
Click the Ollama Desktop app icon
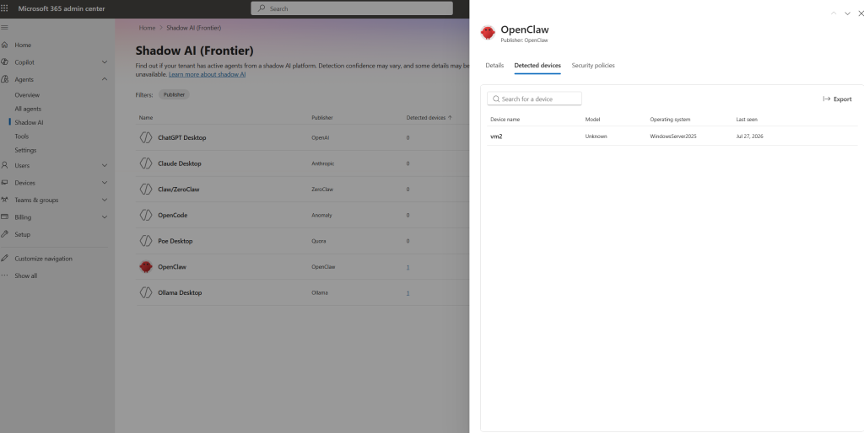point(145,292)
